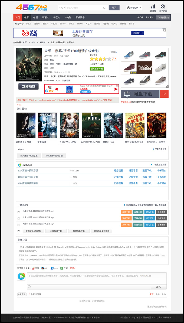
Task: Open the 排行榜 bar-chart icon in header
Action: pos(153,6)
